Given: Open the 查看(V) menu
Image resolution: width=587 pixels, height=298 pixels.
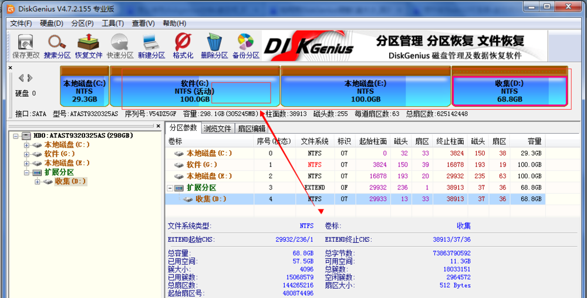Looking at the screenshot, I should coord(143,23).
